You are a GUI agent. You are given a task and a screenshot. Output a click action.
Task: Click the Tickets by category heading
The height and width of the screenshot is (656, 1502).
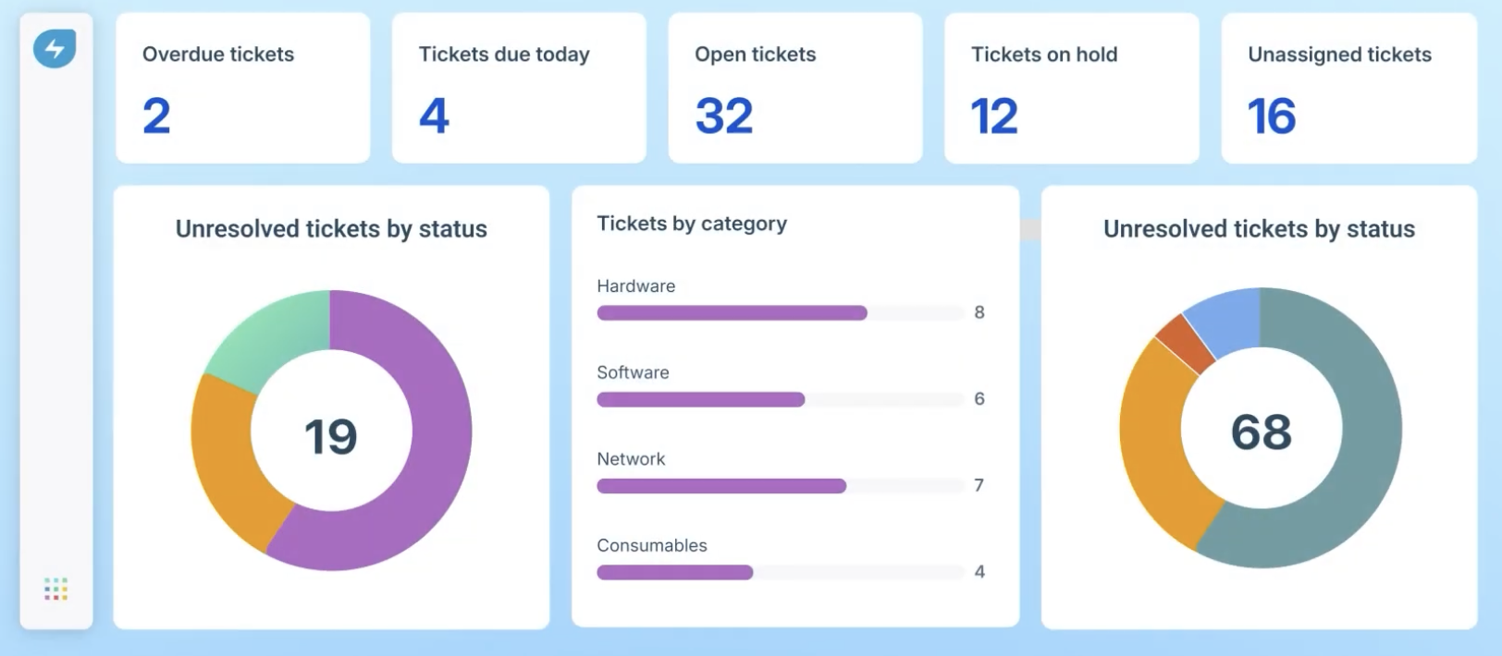point(692,224)
